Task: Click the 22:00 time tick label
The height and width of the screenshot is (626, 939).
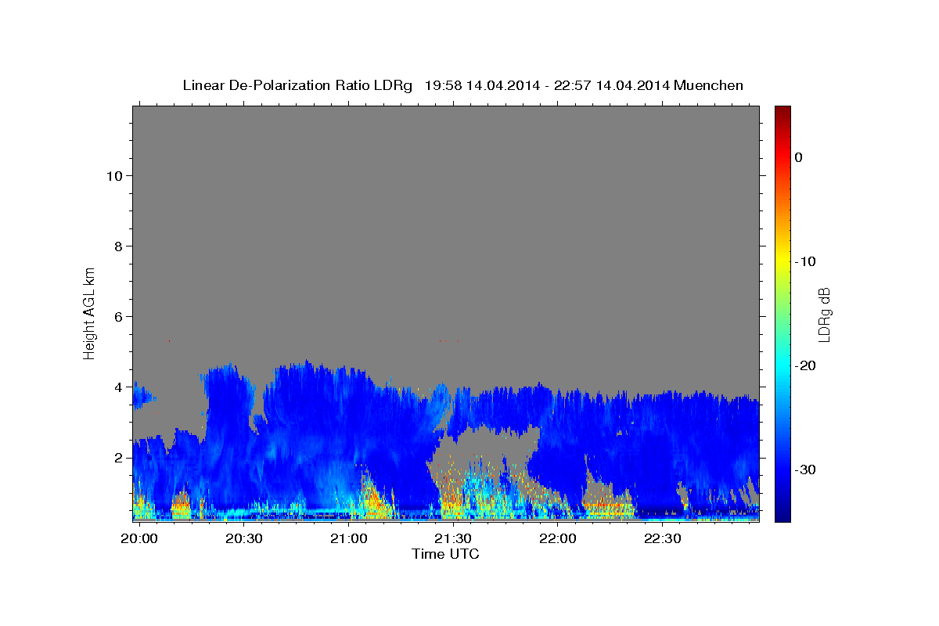Action: [557, 538]
